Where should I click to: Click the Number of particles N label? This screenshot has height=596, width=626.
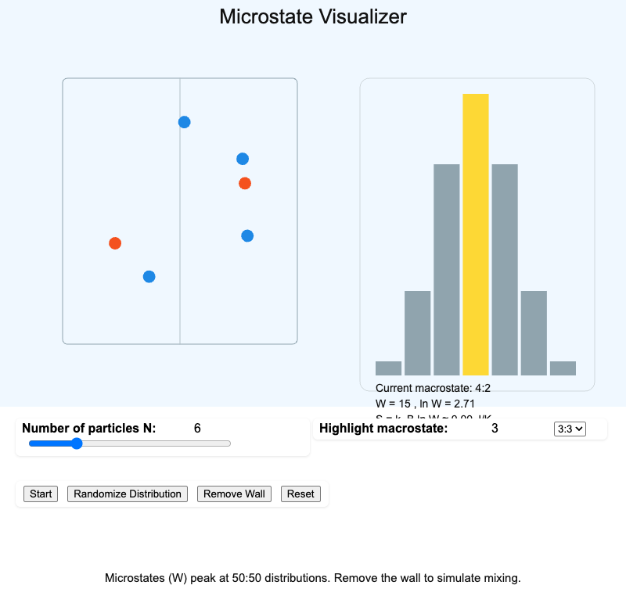pyautogui.click(x=92, y=429)
